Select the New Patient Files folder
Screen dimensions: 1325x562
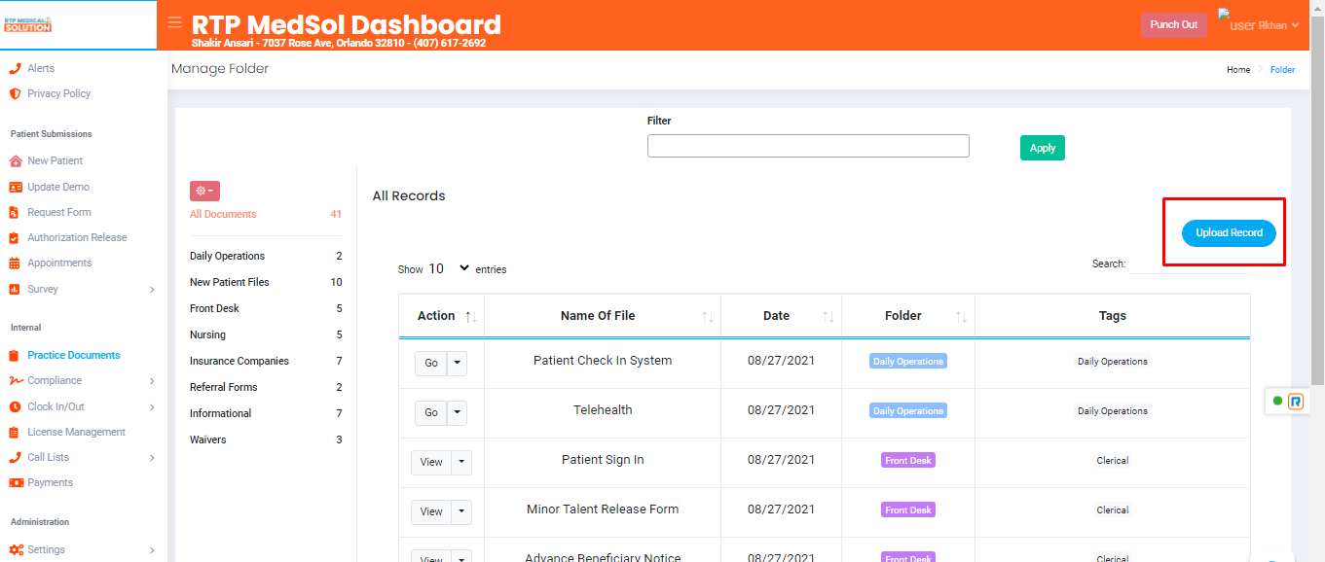pyautogui.click(x=230, y=282)
